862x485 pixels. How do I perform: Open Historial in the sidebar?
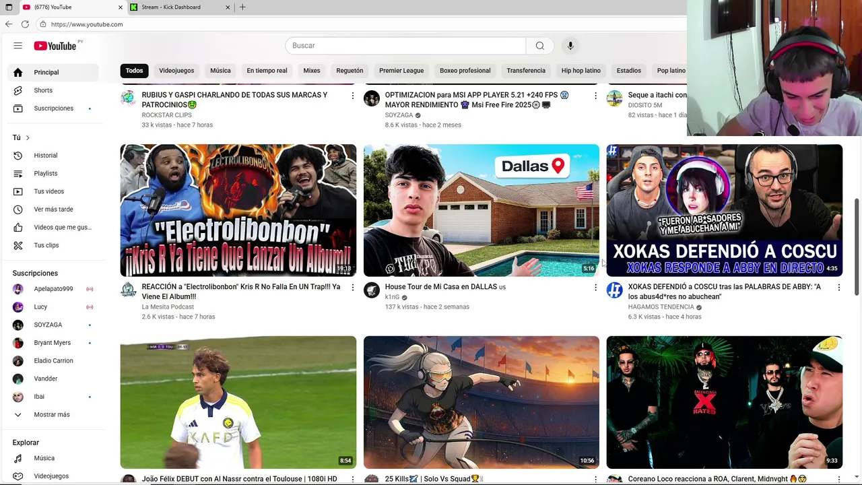pyautogui.click(x=53, y=156)
